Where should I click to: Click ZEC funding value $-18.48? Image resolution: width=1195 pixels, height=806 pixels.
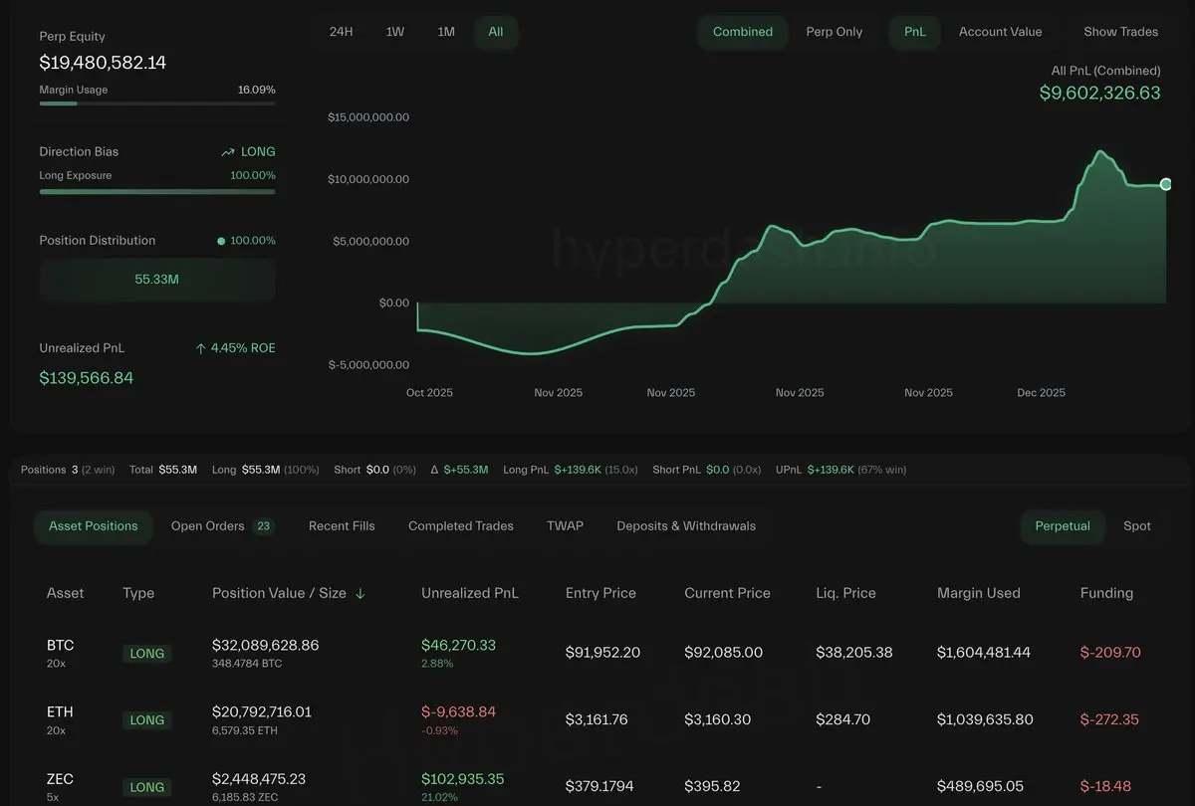coord(1105,786)
